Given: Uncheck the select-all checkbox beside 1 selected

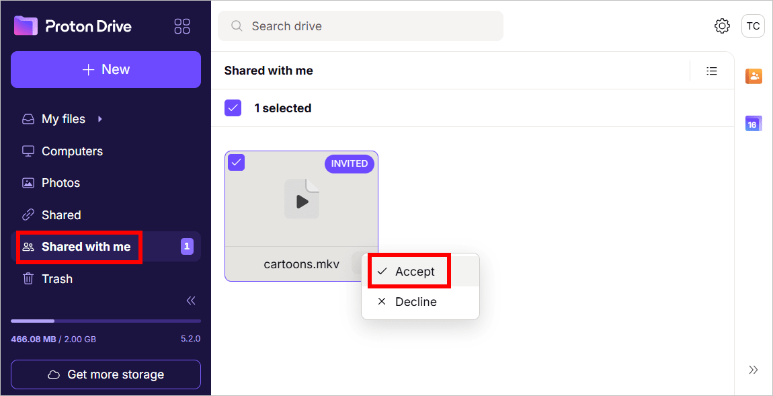Looking at the screenshot, I should 233,108.
